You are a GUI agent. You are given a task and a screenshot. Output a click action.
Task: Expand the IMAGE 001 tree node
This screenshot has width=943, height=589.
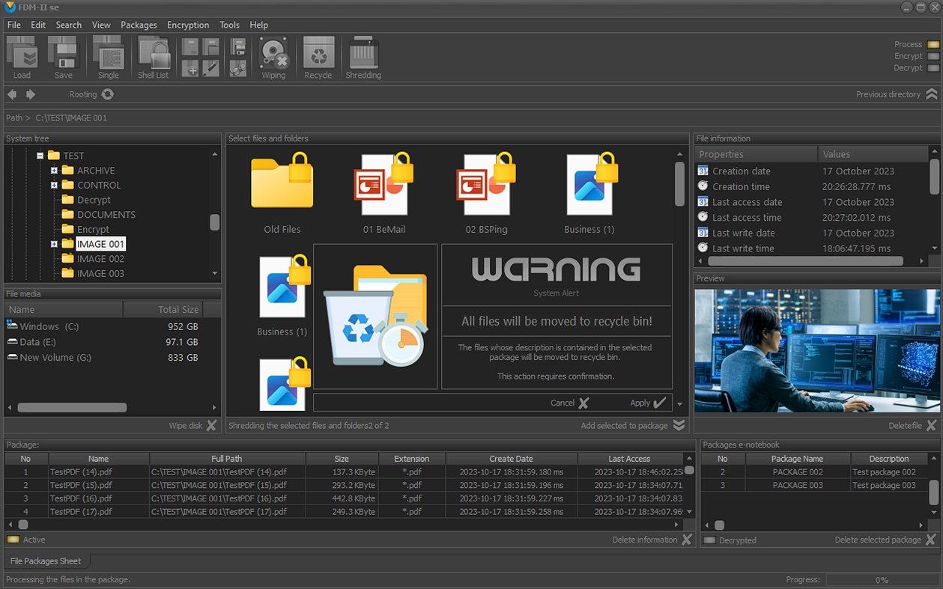tap(54, 244)
